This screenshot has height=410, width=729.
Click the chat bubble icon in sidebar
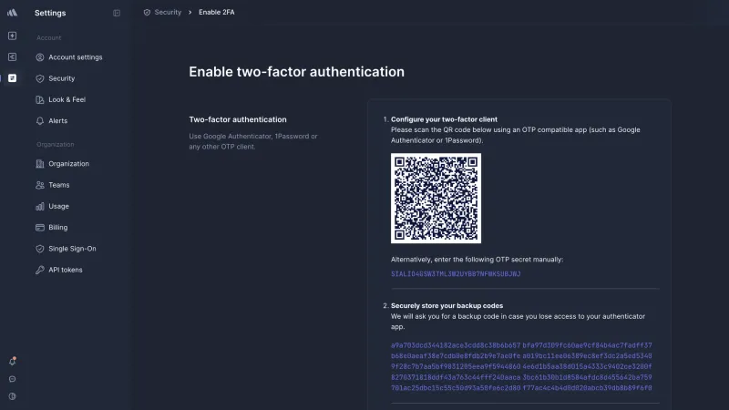13,379
